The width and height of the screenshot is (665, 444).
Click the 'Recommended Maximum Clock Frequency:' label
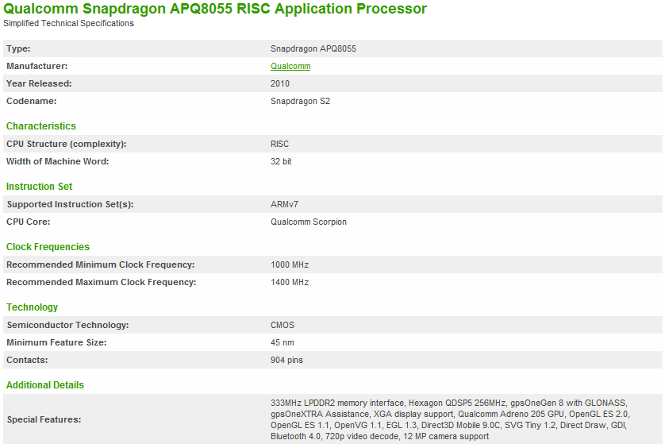(x=102, y=282)
